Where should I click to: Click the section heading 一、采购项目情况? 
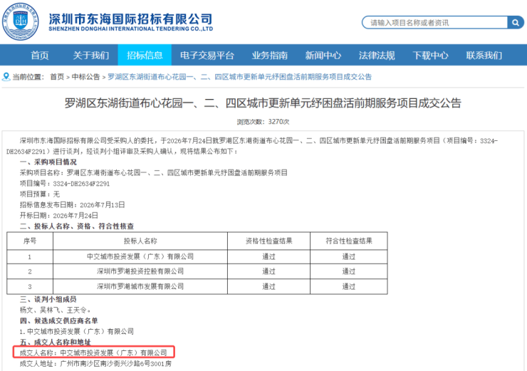point(48,162)
